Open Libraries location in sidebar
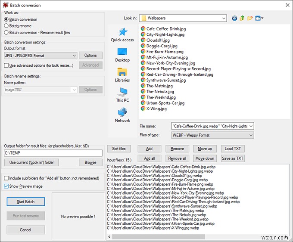Viewport: 293px width, 242px height. [x=122, y=75]
